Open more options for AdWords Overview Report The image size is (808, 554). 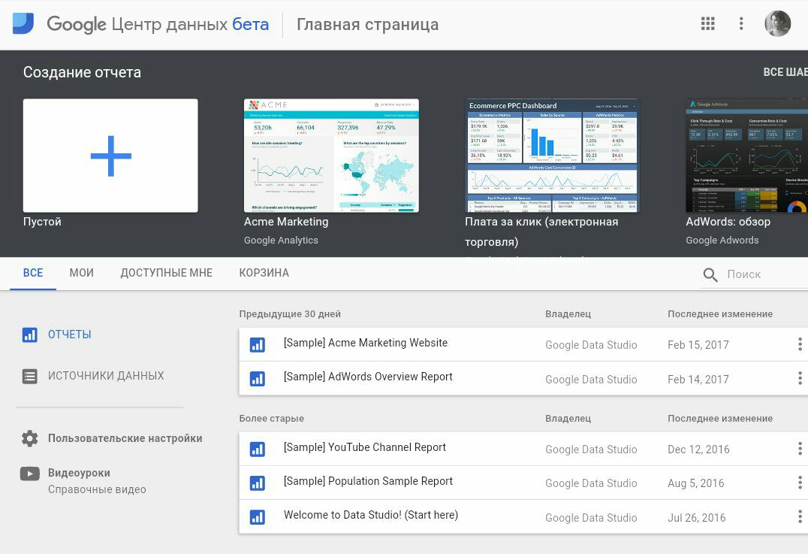800,378
